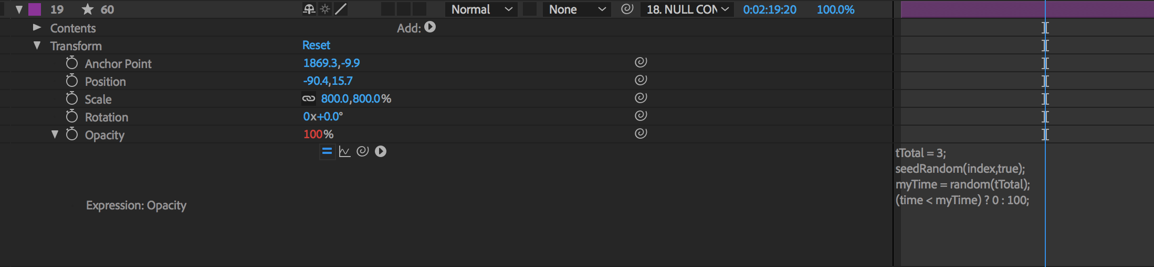1154x267 pixels.
Task: Open the None track matte dropdown
Action: 576,9
